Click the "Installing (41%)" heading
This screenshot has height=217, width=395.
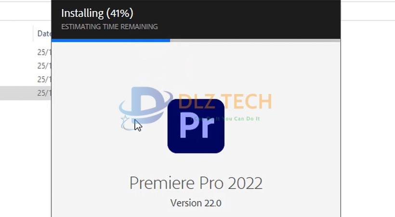tap(97, 13)
